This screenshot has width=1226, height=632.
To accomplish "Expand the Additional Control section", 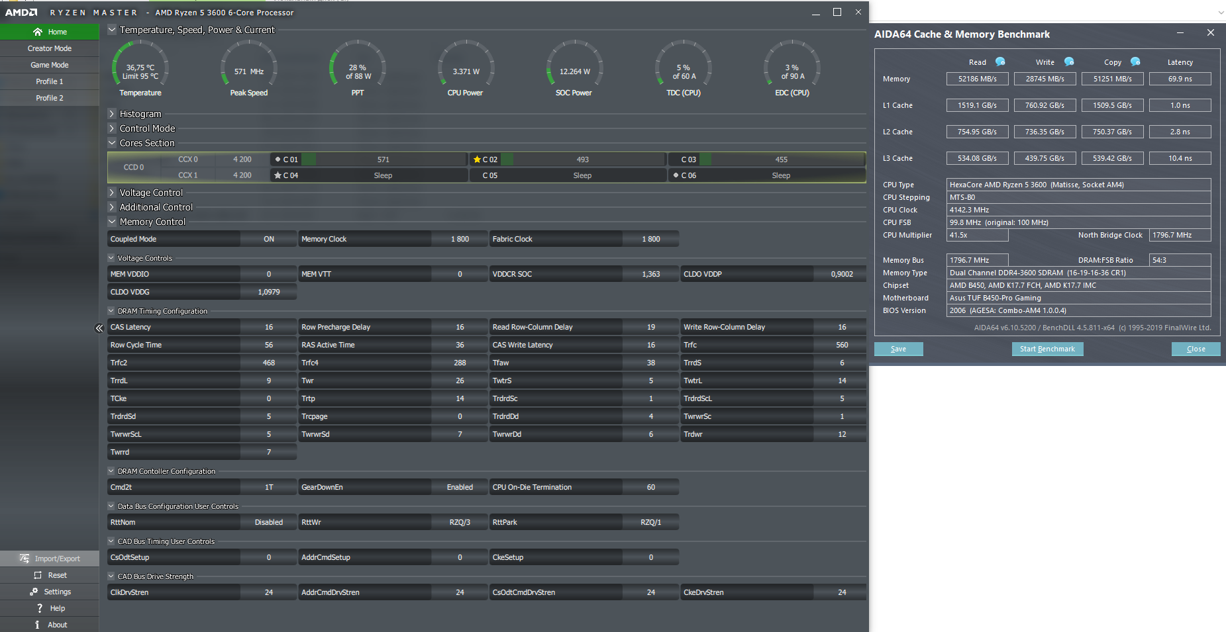I will (112, 207).
